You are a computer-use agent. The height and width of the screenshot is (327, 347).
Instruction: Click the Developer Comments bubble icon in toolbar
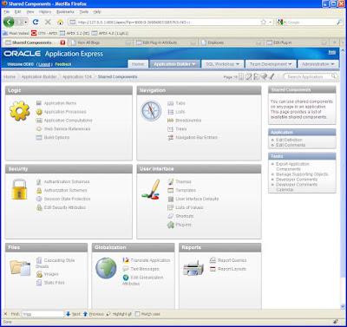pyautogui.click(x=264, y=76)
